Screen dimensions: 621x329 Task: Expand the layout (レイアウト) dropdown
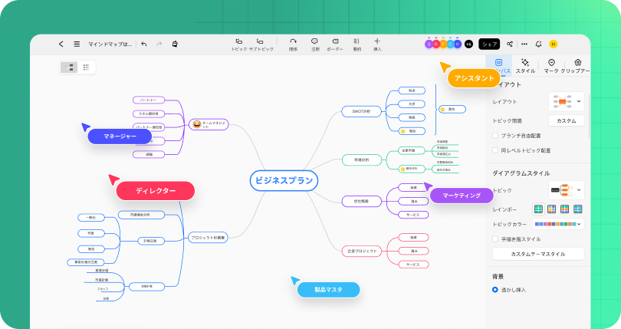(x=567, y=101)
